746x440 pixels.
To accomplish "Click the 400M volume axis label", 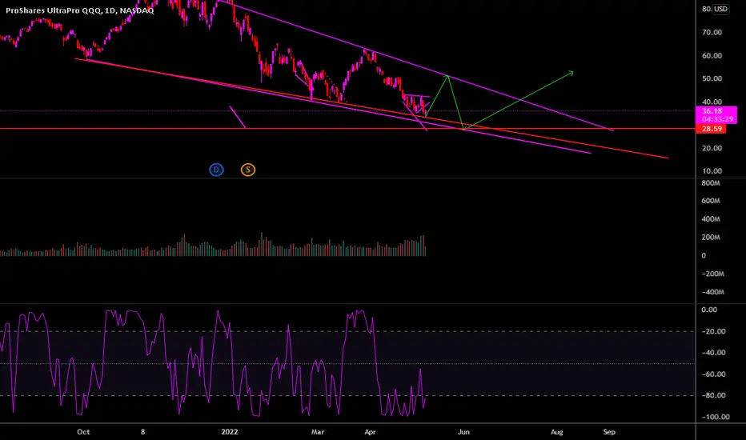I will click(x=710, y=219).
